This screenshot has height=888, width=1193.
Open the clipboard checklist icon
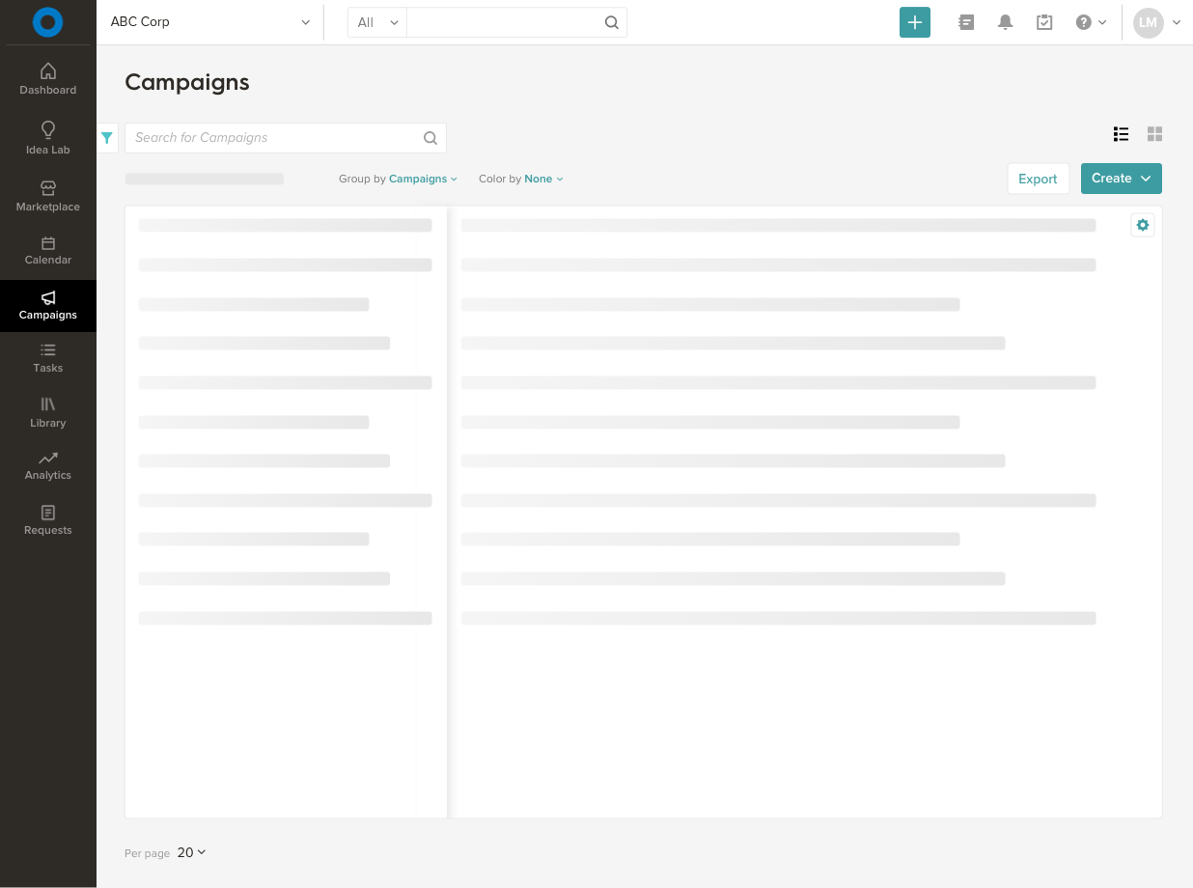1044,22
